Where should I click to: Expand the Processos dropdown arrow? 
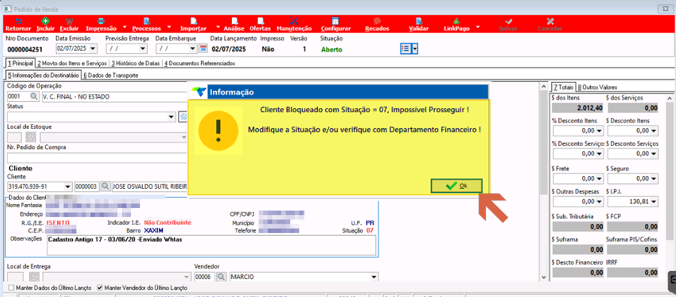(x=169, y=27)
